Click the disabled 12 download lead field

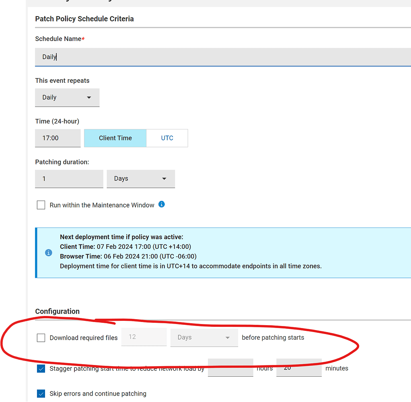click(x=144, y=337)
